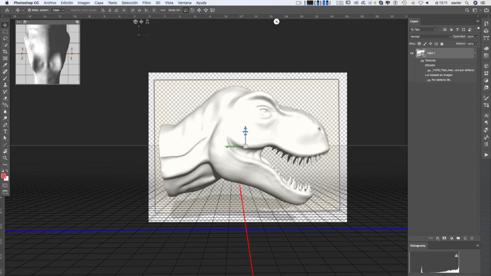Select the Lasso tool in toolbar
491x276 pixels.
point(5,38)
